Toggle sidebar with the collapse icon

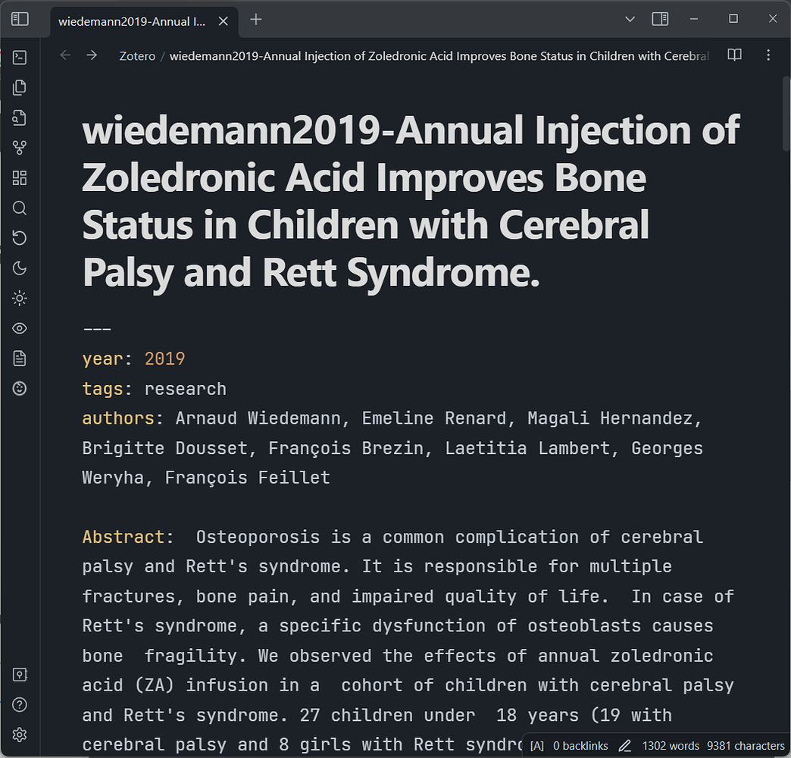20,19
